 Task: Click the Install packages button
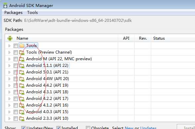coord(186,127)
